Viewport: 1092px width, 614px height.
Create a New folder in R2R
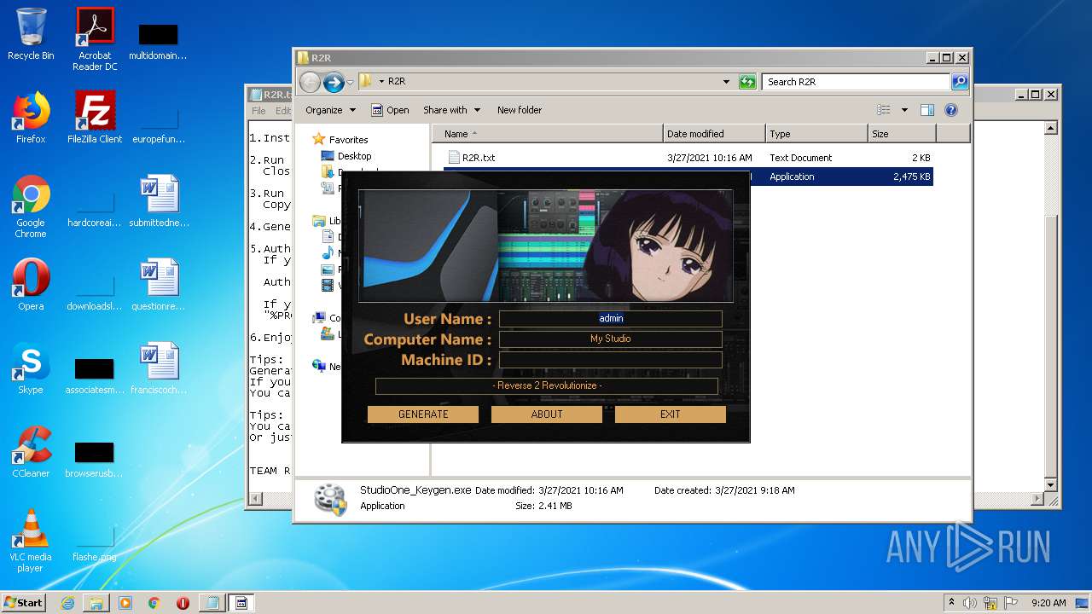coord(520,110)
